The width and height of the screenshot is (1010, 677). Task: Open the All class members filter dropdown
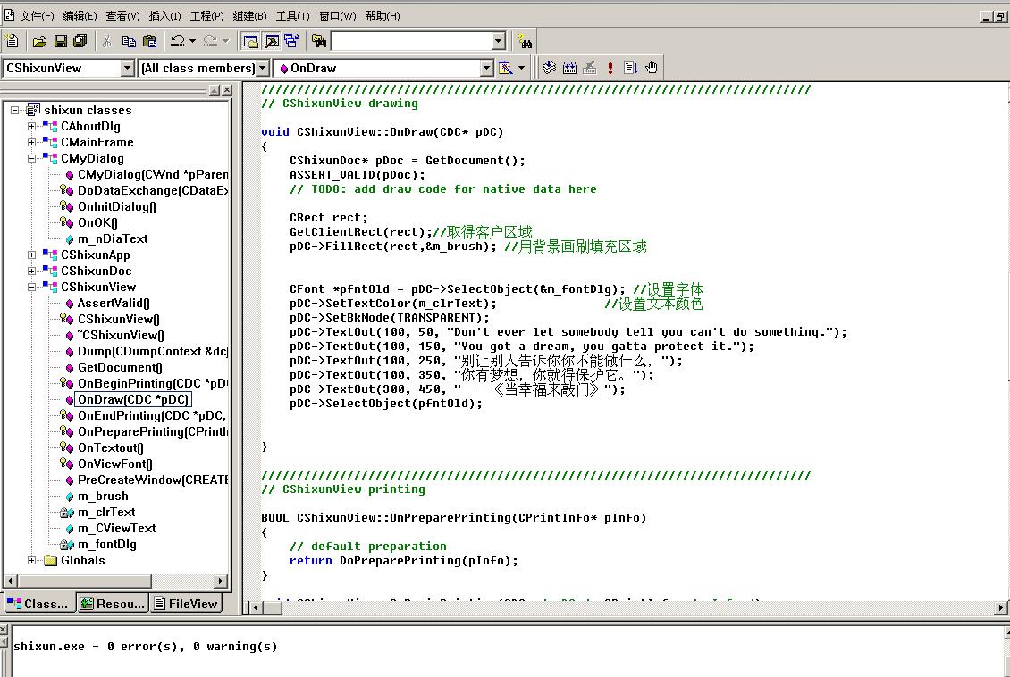[262, 68]
